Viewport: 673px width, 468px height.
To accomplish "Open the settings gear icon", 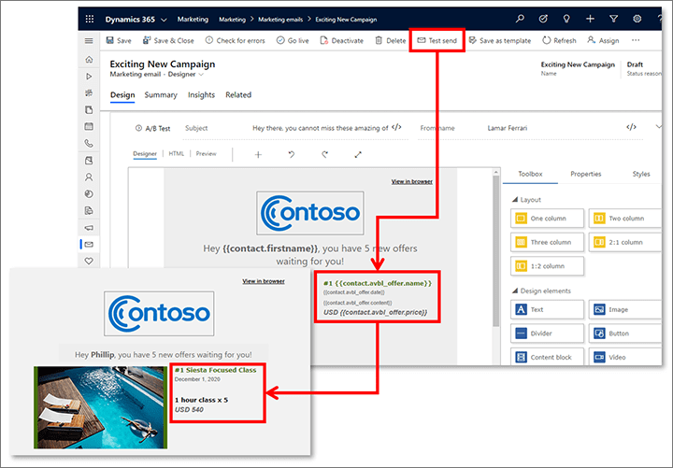I will [637, 19].
